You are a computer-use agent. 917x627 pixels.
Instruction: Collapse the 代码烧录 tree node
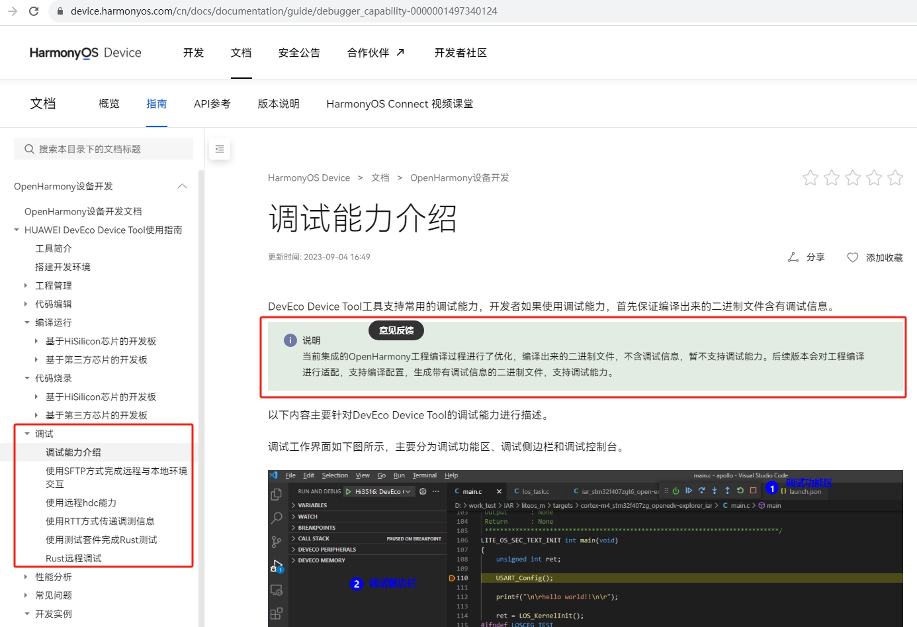coord(26,378)
